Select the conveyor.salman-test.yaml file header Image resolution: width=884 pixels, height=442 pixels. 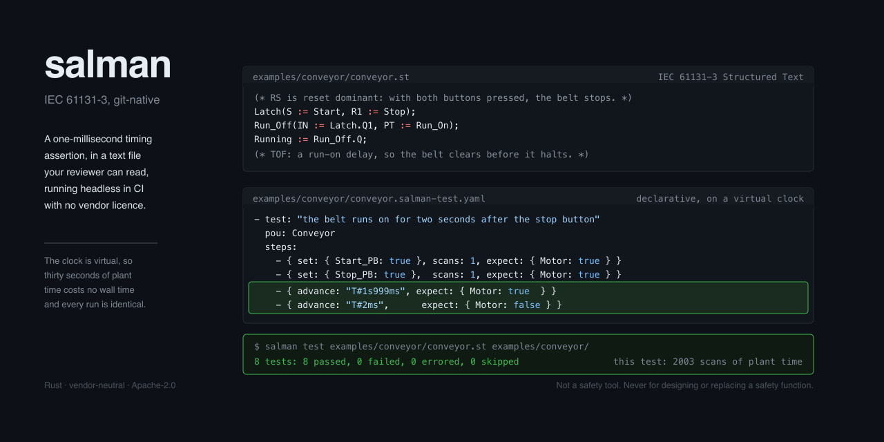pyautogui.click(x=369, y=199)
